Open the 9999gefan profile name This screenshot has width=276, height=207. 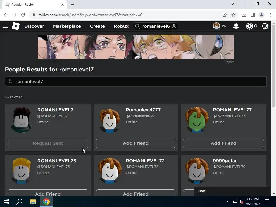225,161
